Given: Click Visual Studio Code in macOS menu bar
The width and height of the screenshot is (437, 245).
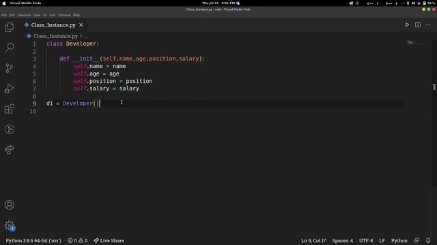Looking at the screenshot, I should click(x=25, y=3).
